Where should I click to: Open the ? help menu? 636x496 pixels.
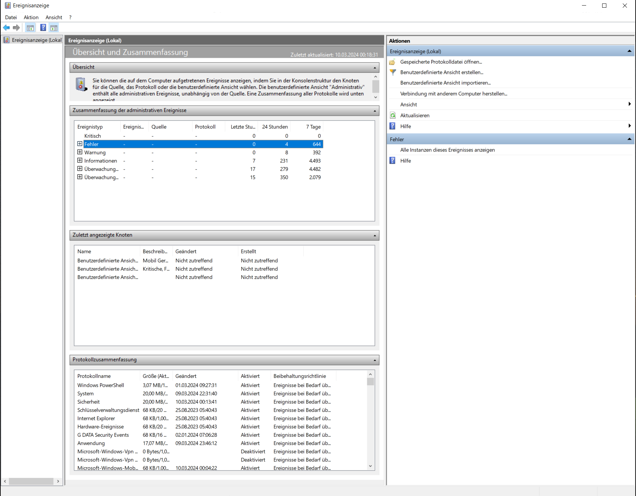[x=70, y=17]
